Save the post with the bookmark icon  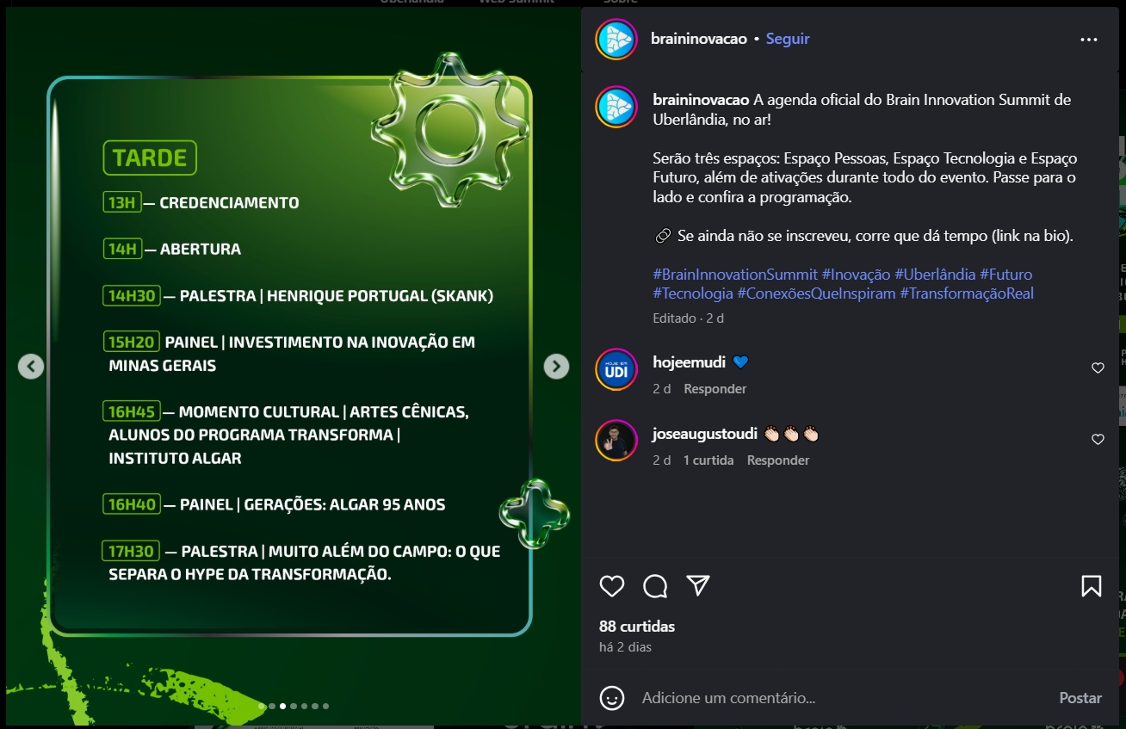coord(1092,586)
